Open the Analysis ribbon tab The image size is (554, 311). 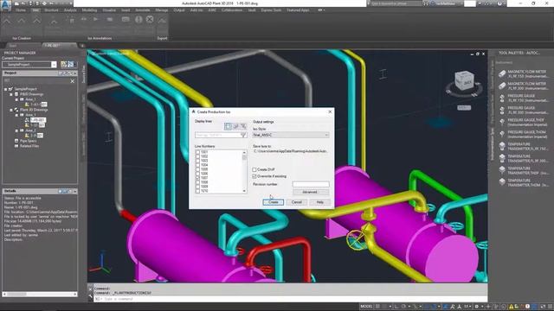pos(70,10)
